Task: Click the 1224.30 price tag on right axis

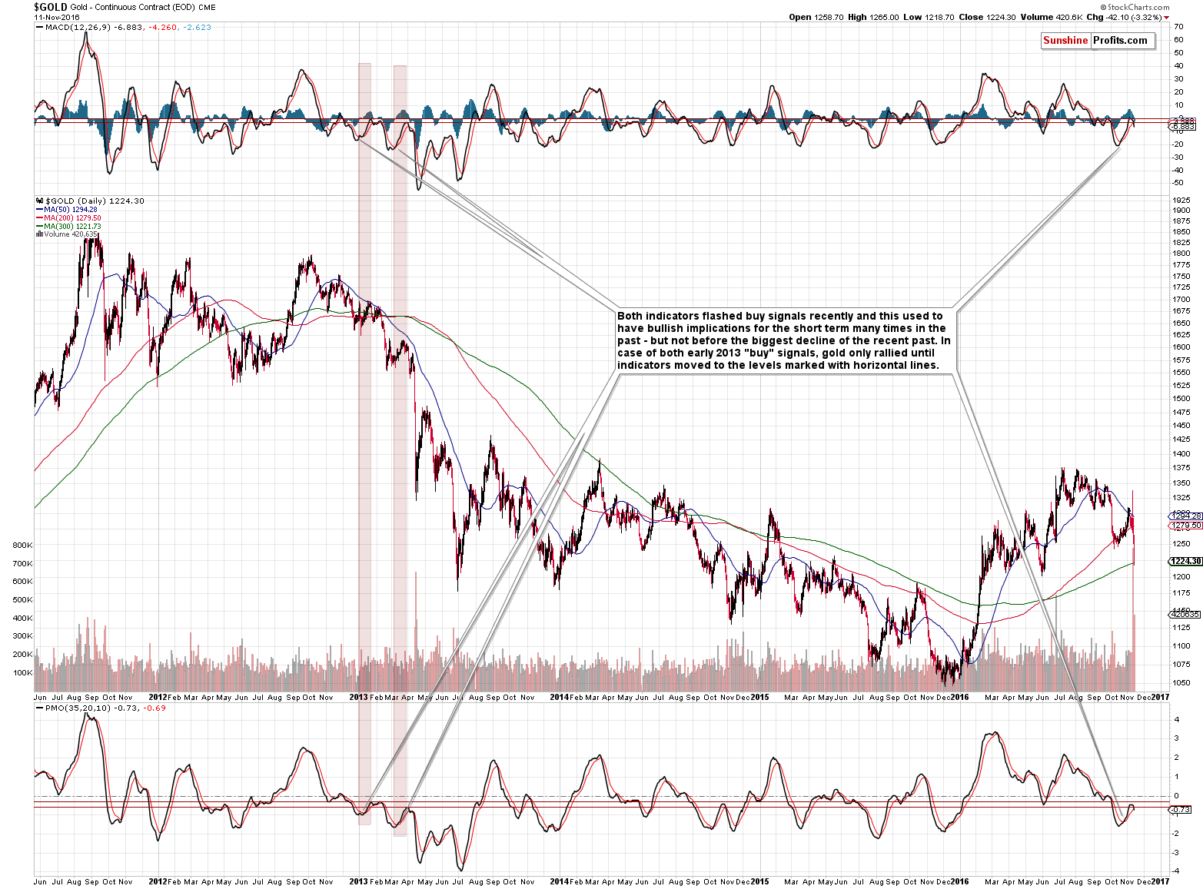Action: [1187, 562]
